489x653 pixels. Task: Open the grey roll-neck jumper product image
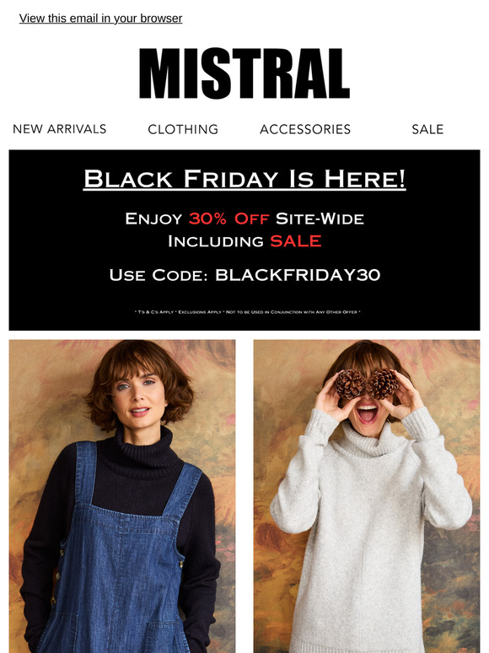(x=367, y=496)
